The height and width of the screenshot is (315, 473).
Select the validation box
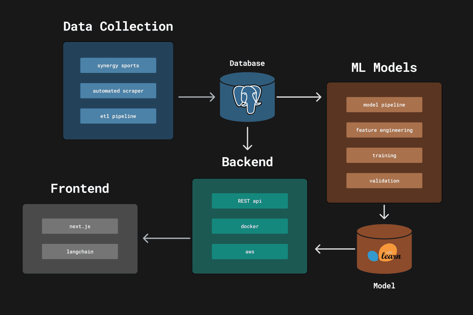coord(384,180)
